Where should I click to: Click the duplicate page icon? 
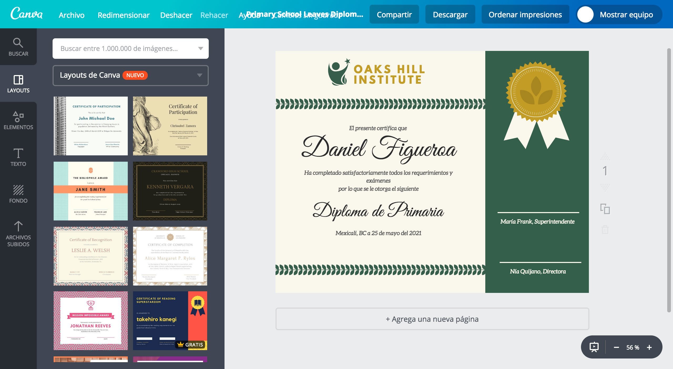pyautogui.click(x=605, y=209)
